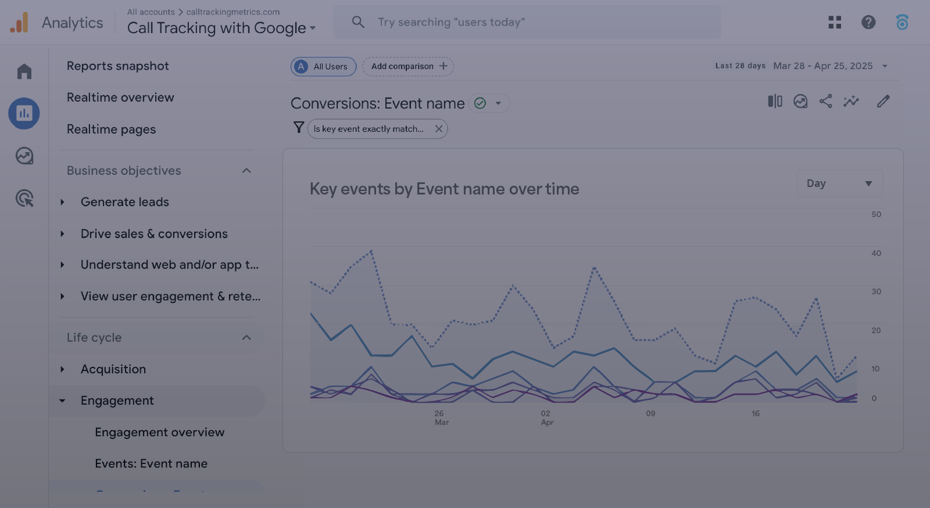The image size is (930, 508).
Task: Click the Add comparison button
Action: (x=408, y=66)
